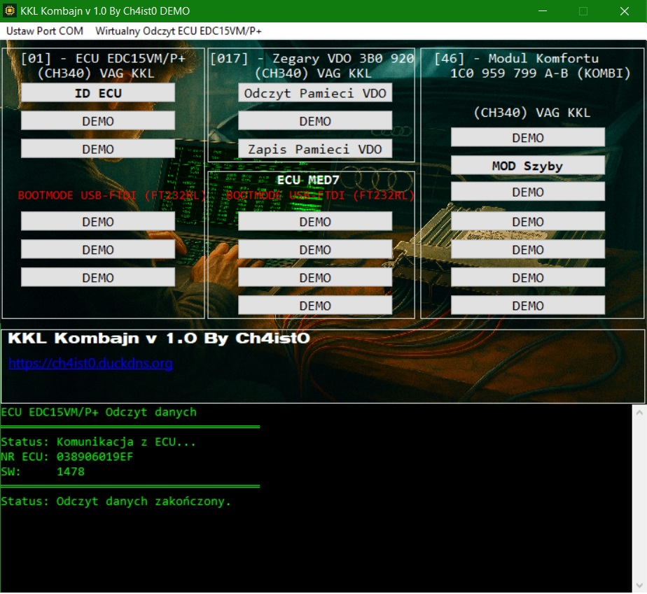Click Zapis Pamieci VDO button
647x594 pixels.
tap(315, 149)
